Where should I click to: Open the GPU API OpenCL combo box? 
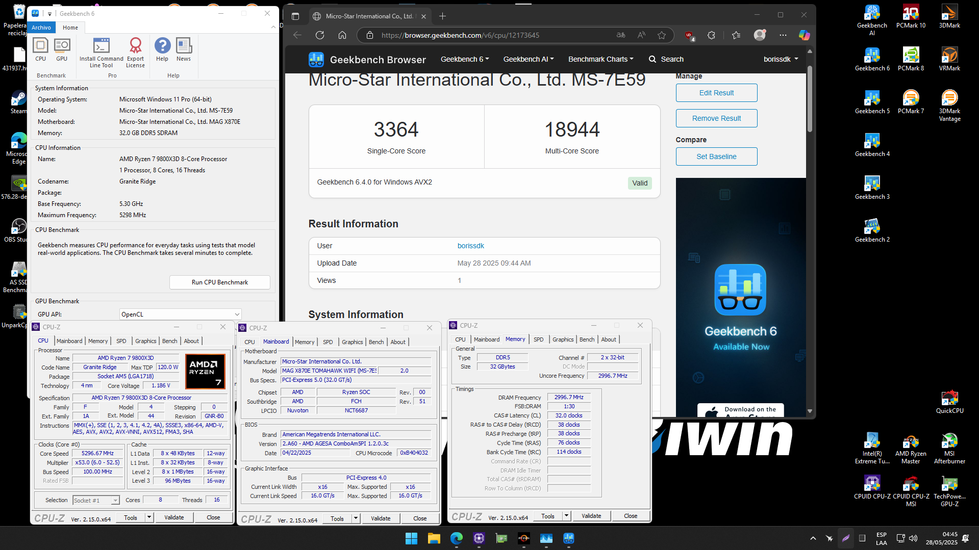(x=180, y=315)
